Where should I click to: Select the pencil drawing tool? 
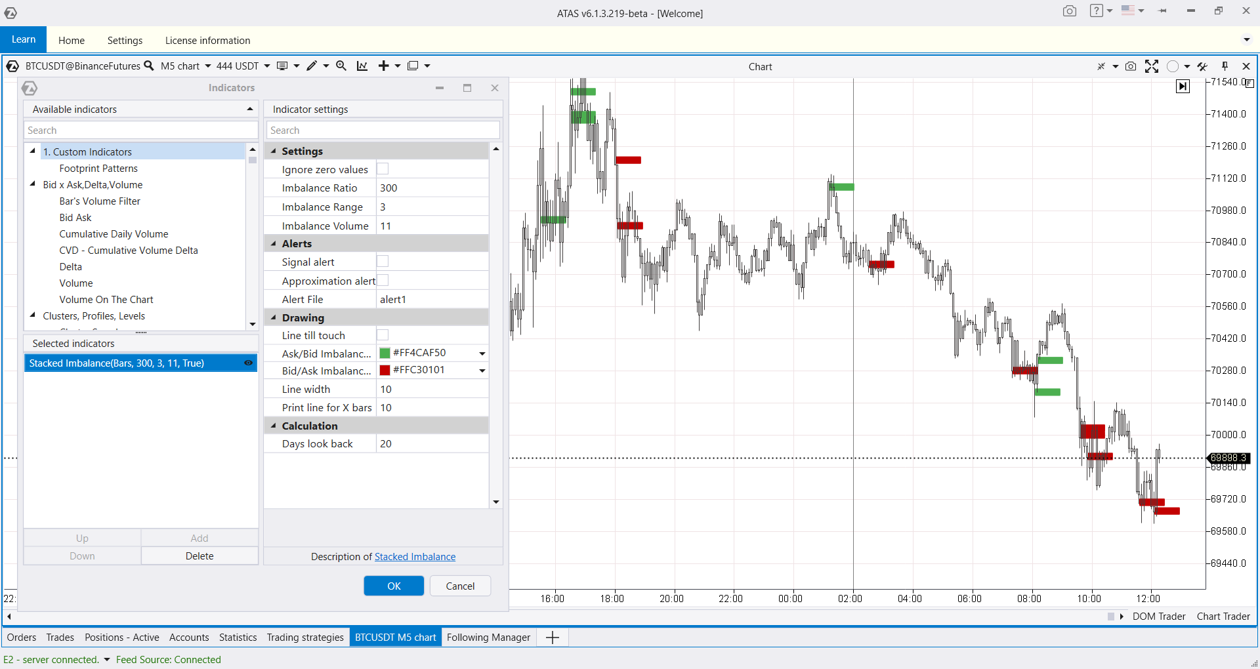312,66
